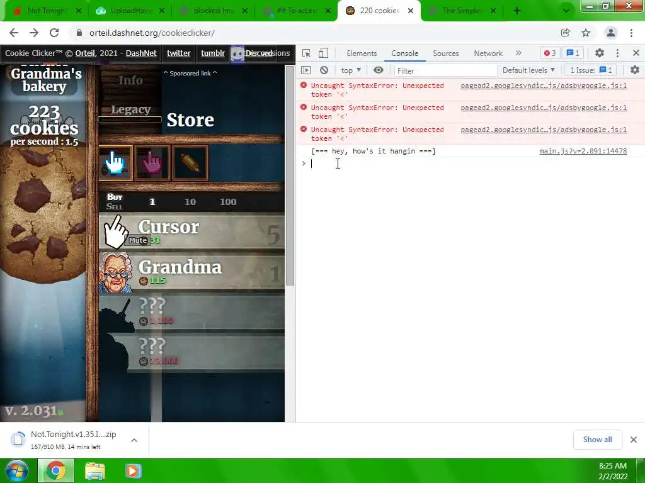Open the Legacy panel
The height and width of the screenshot is (483, 645).
point(130,109)
